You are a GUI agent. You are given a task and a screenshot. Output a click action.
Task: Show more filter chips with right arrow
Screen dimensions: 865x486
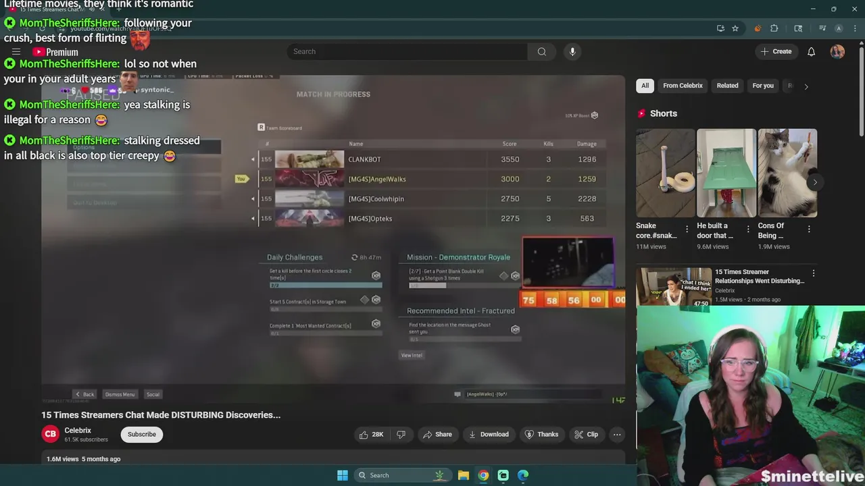click(806, 86)
